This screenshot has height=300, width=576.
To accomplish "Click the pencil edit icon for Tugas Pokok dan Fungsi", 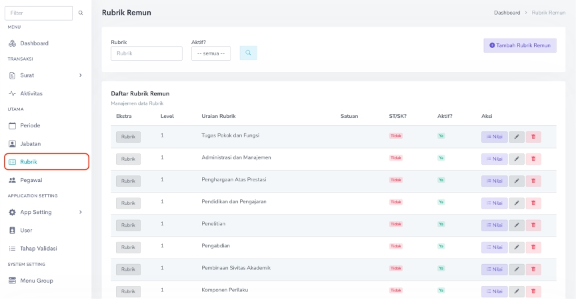I will (x=517, y=137).
